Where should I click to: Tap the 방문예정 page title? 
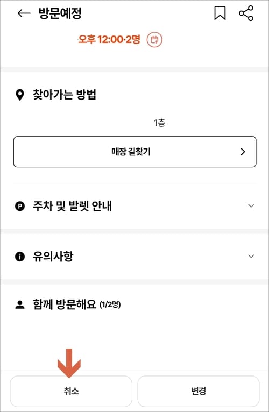[x=60, y=13]
